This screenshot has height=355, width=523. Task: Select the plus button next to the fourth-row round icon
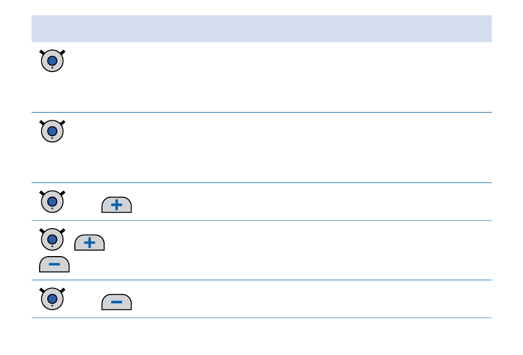point(89,242)
